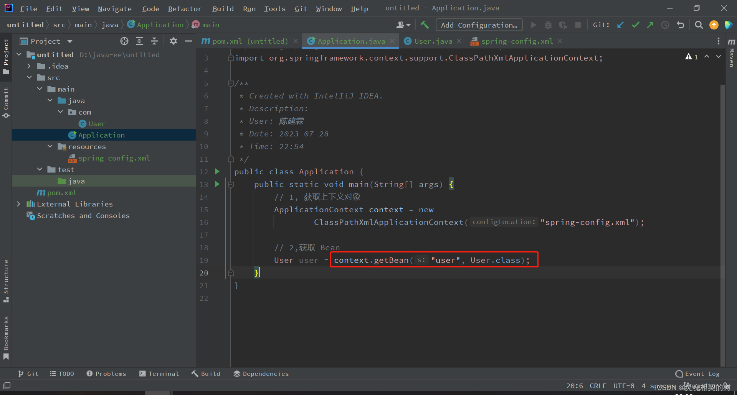Collapse the untitled project root node
This screenshot has height=395, width=737.
coord(19,54)
